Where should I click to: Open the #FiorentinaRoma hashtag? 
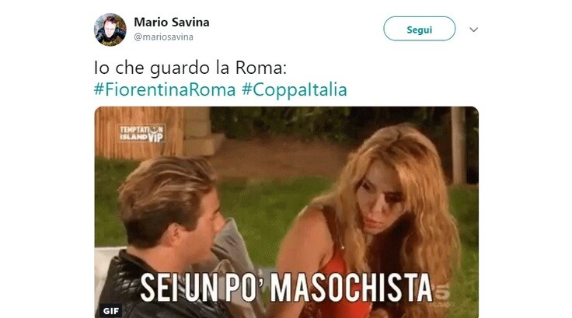click(165, 89)
